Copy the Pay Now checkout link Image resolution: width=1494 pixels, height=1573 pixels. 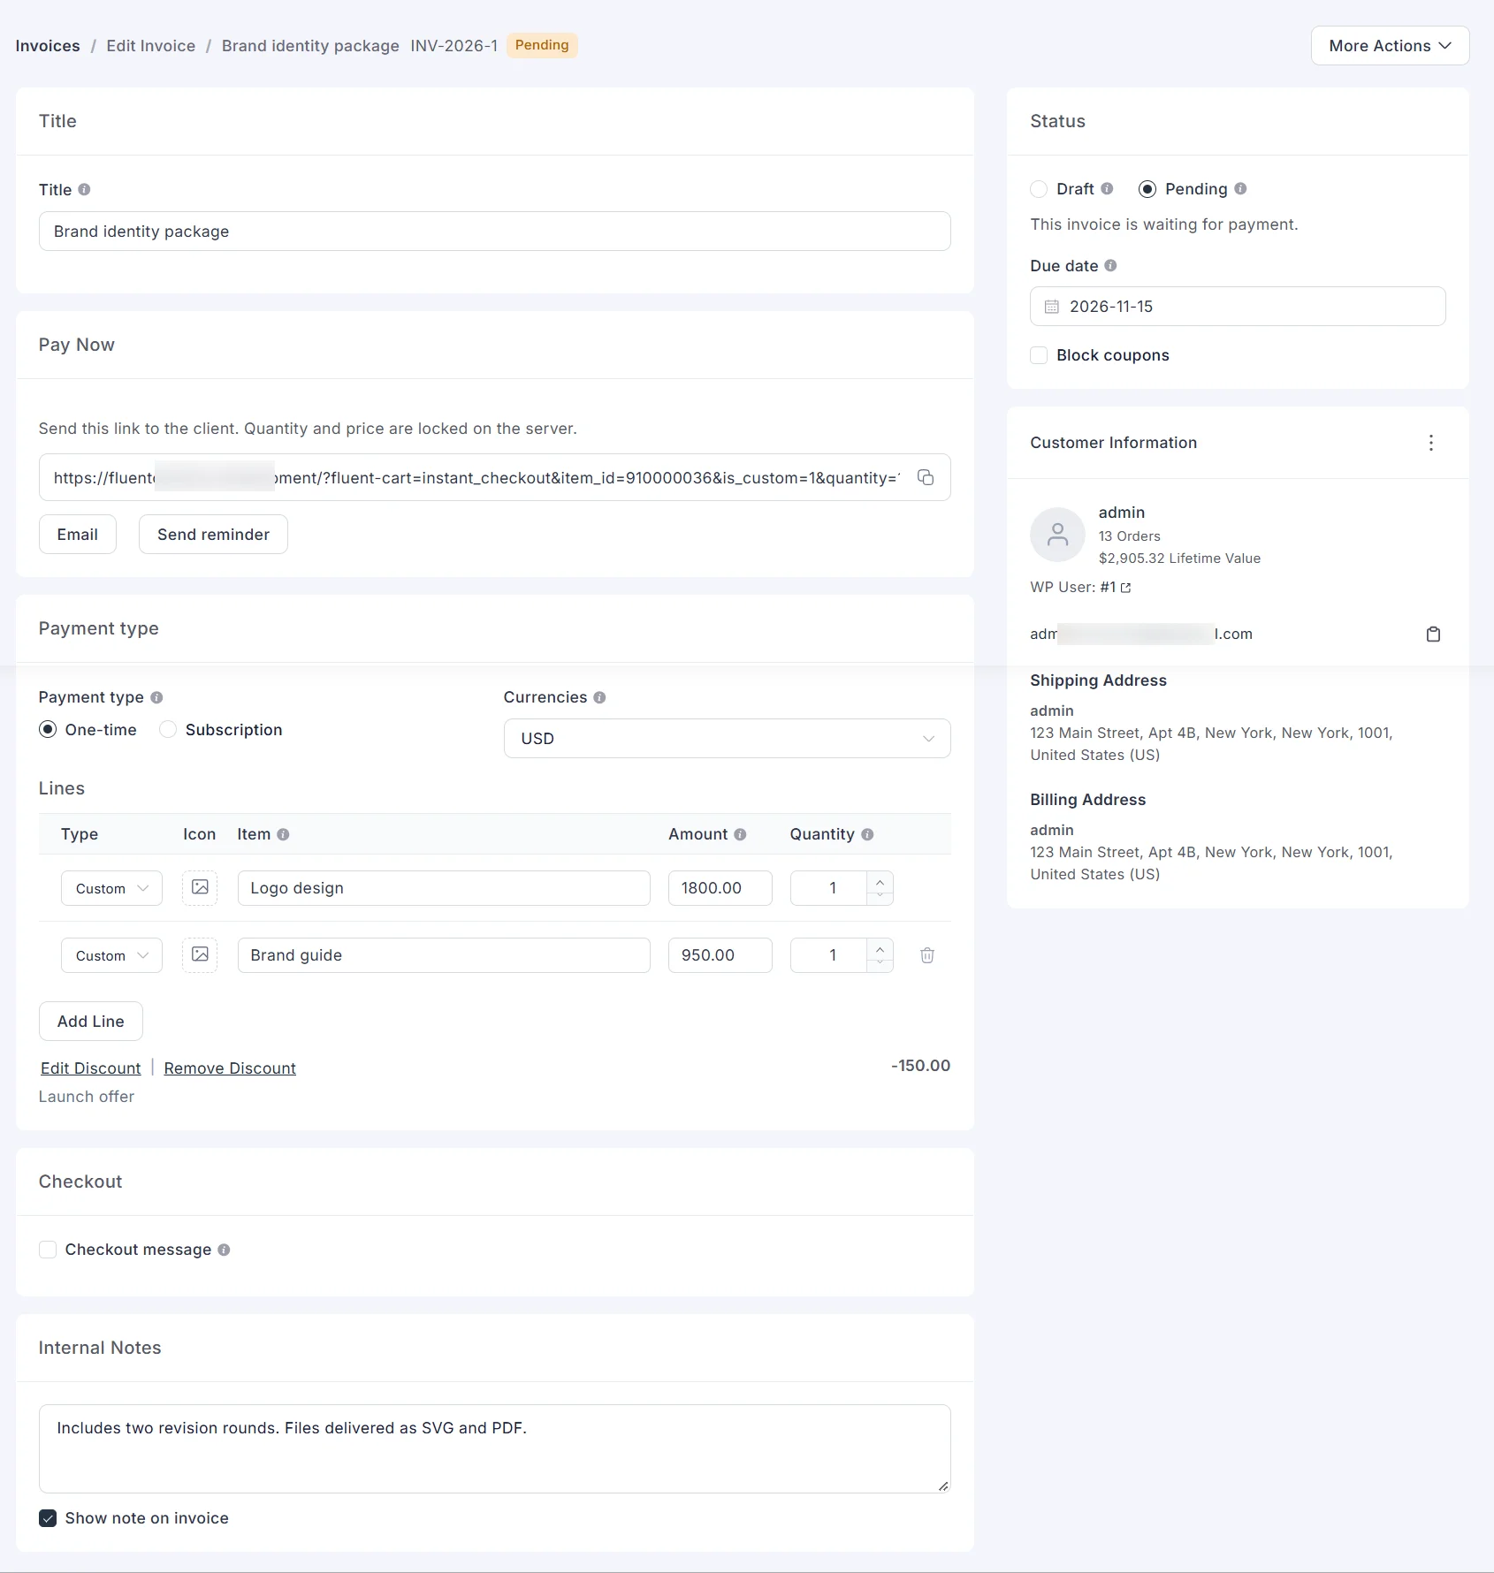pyautogui.click(x=926, y=477)
